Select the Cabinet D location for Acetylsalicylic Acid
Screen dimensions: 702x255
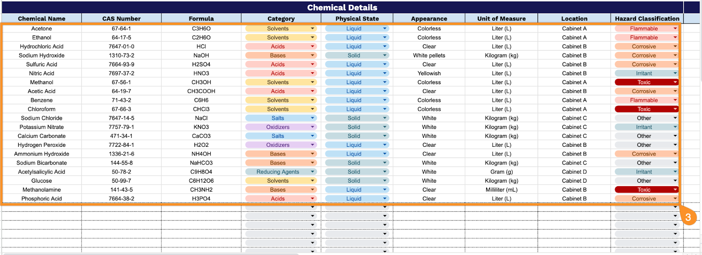pos(574,171)
